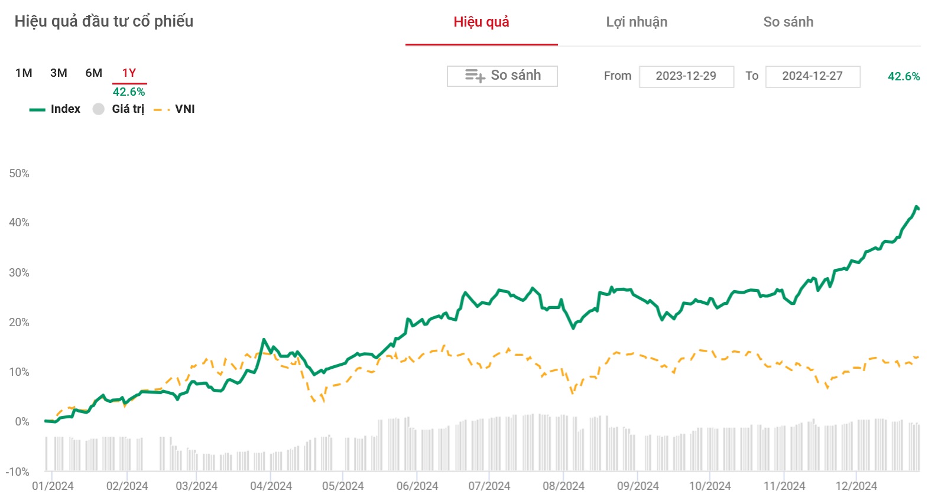
Task: Click the green 42.6% beside date range
Action: pos(903,76)
